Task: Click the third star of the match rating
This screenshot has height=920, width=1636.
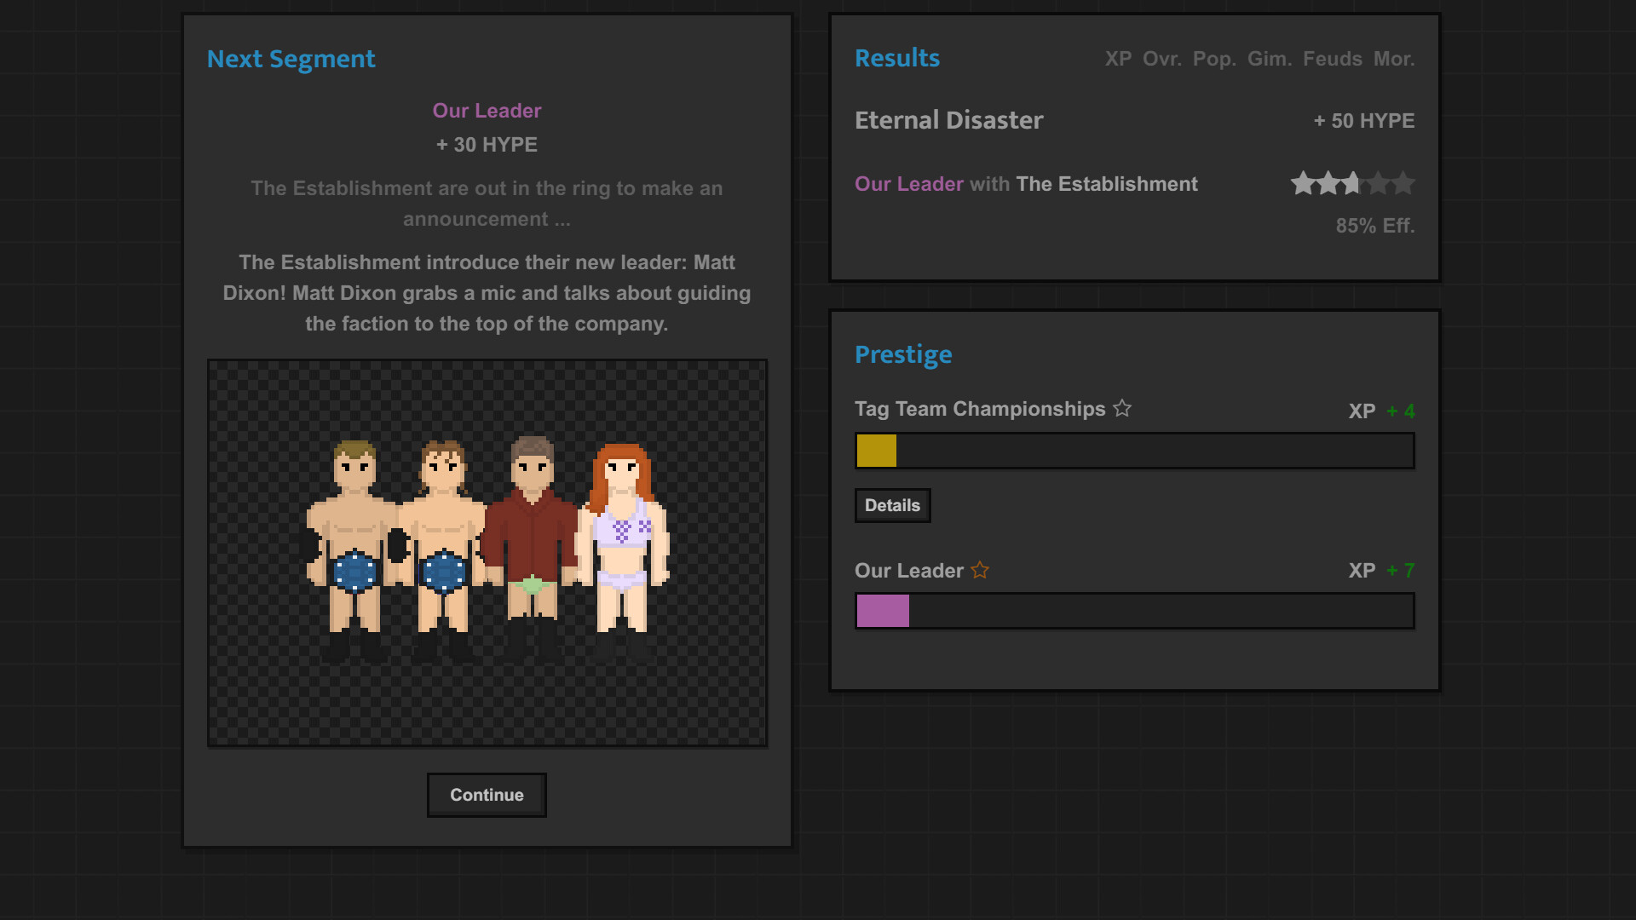Action: pos(1353,183)
